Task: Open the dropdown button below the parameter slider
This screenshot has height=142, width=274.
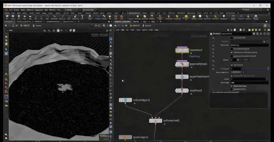Action: pyautogui.click(x=237, y=72)
